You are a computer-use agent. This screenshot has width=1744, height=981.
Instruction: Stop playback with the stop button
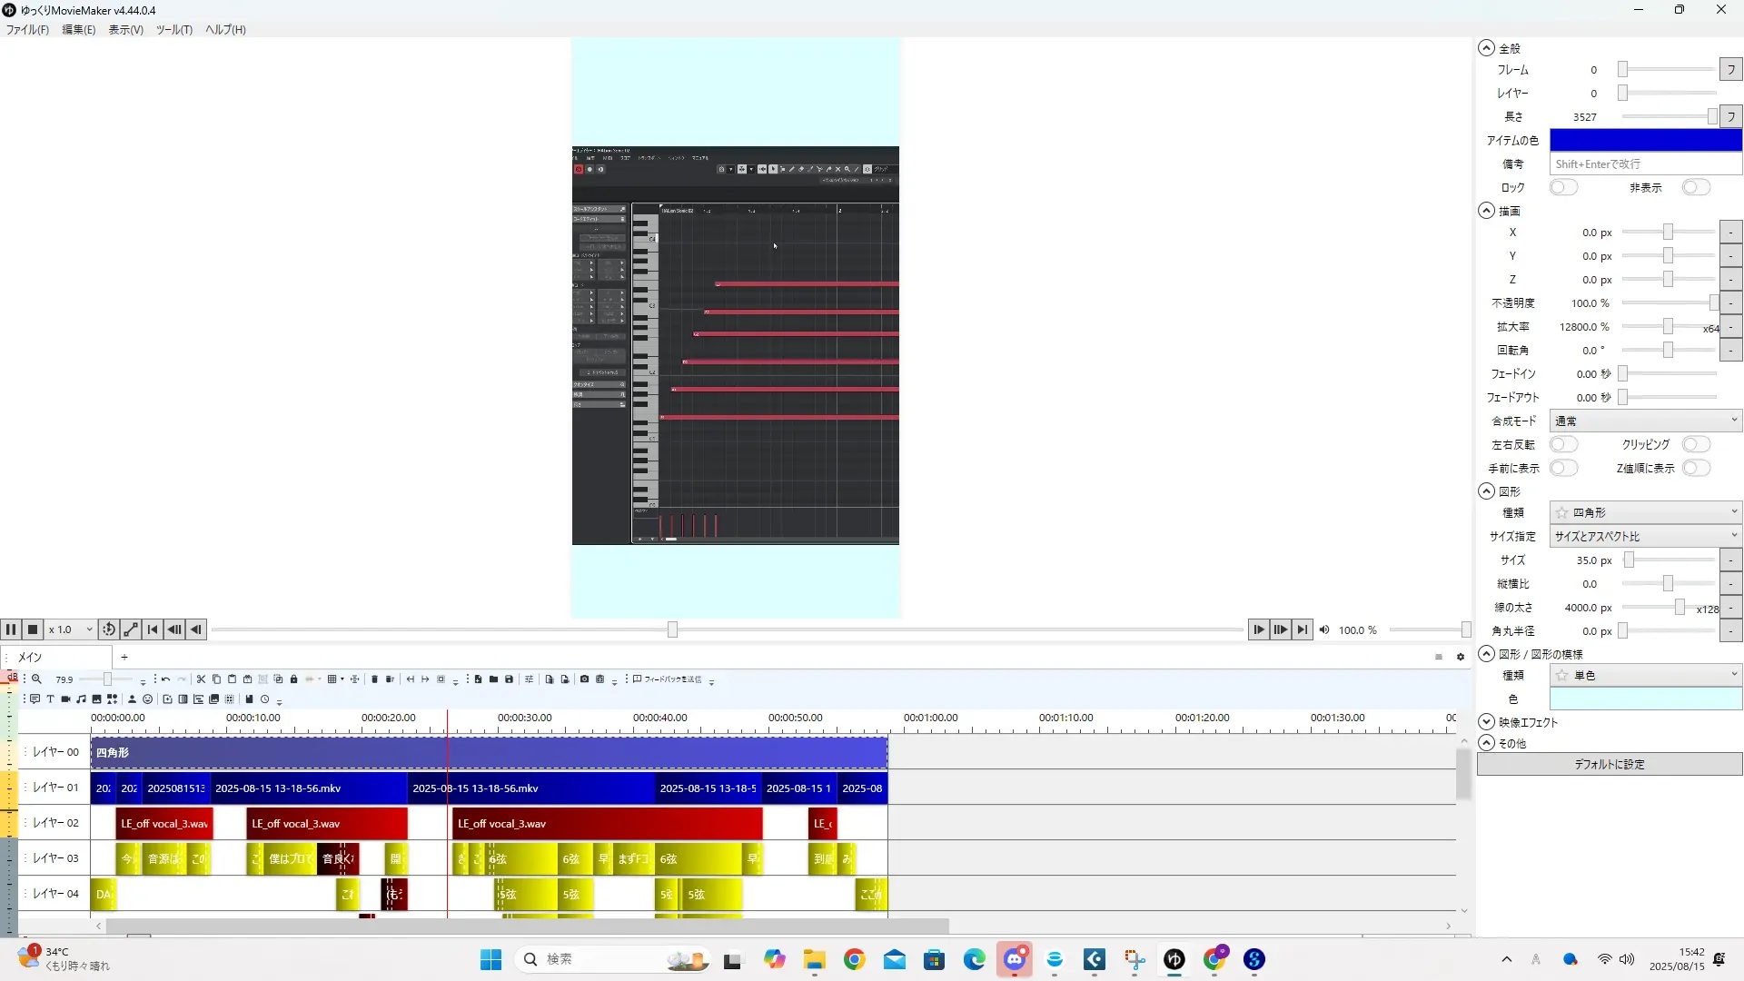tap(33, 629)
